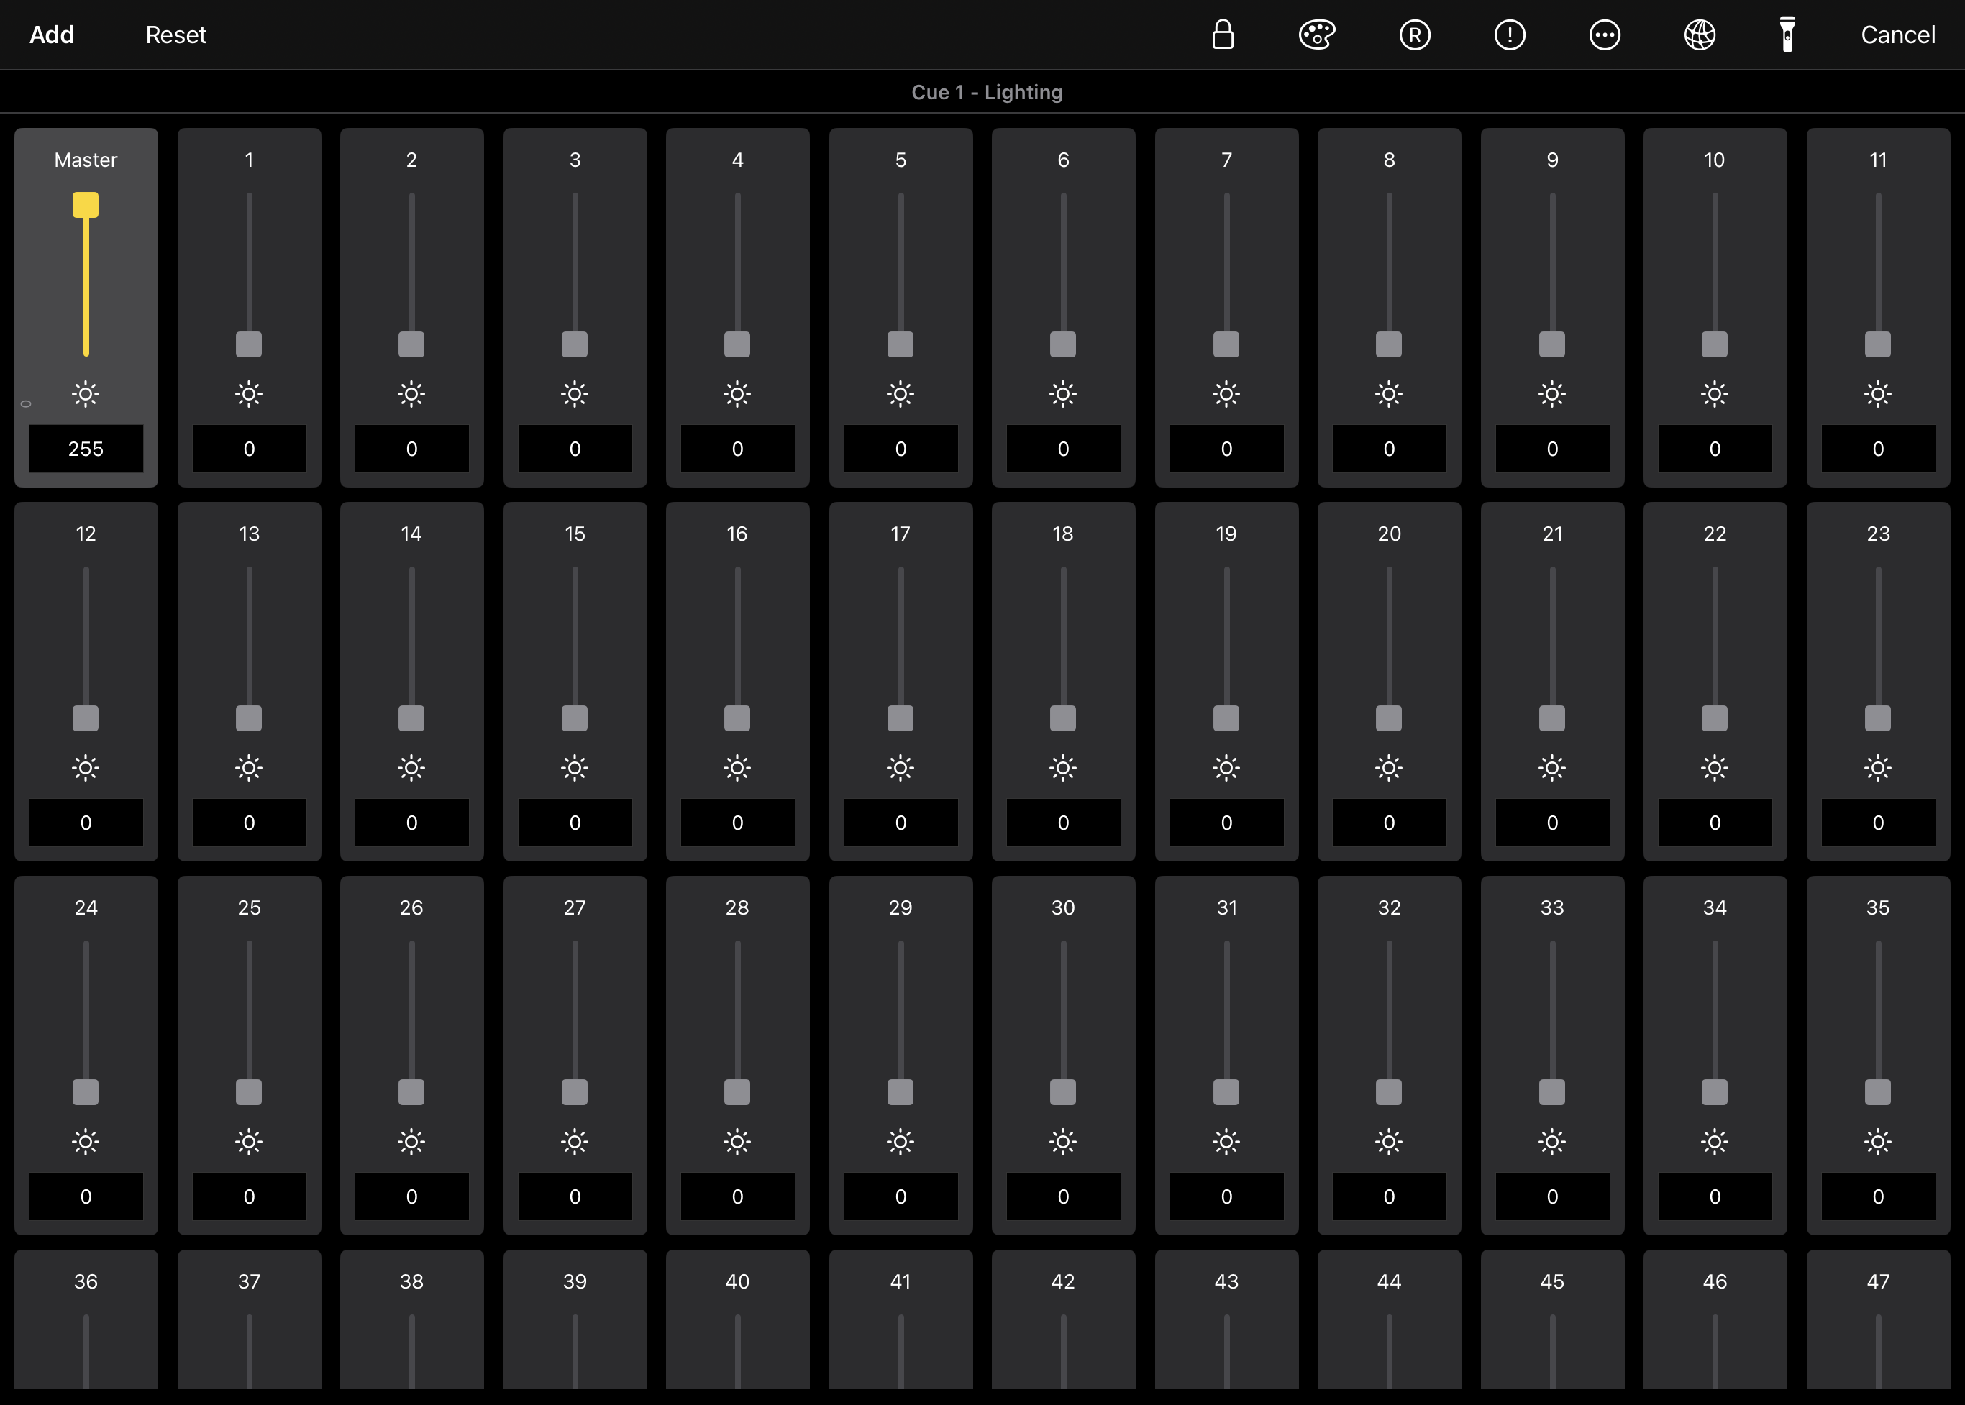1965x1405 pixels.
Task: Click the channel '43' label
Action: pos(1226,1281)
